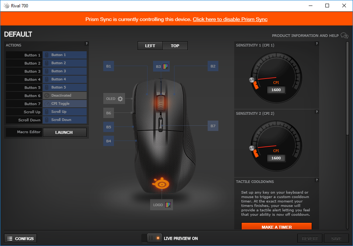Click the illuminated scroll wheel on mouse
353x246 pixels.
pos(160,103)
